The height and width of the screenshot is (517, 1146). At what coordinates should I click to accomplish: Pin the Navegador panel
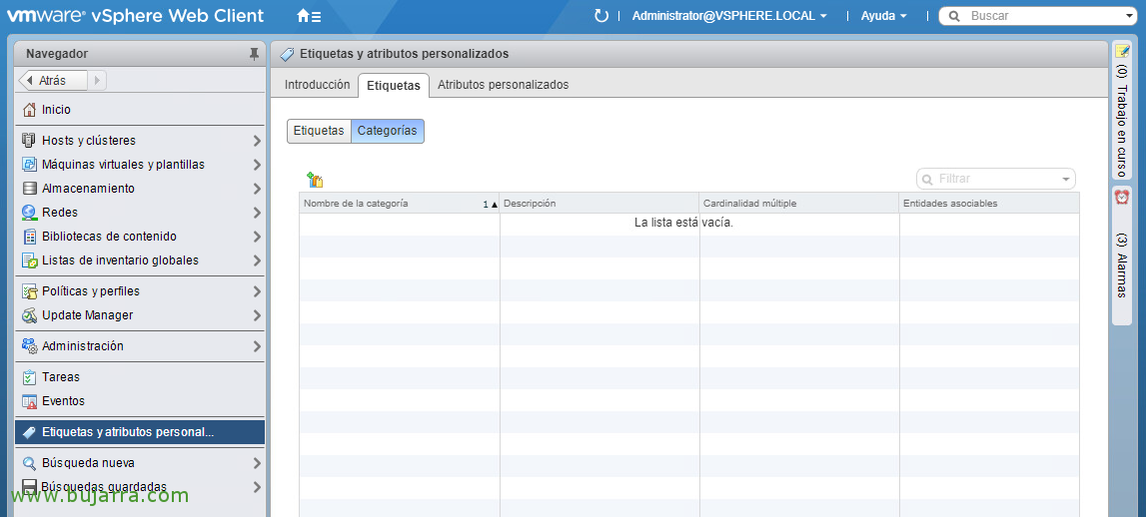pos(254,54)
